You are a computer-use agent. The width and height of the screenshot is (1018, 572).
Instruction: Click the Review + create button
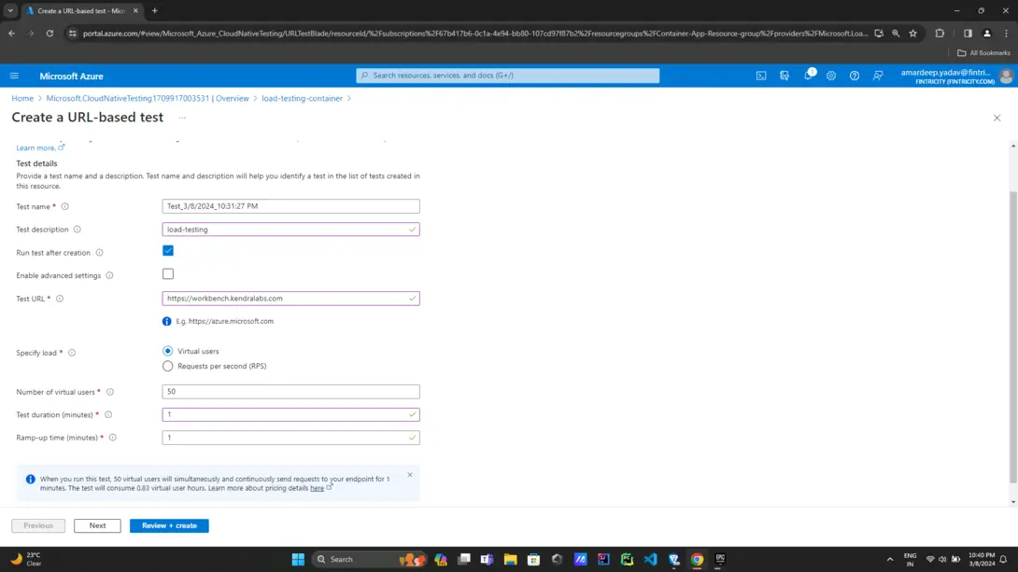click(169, 525)
